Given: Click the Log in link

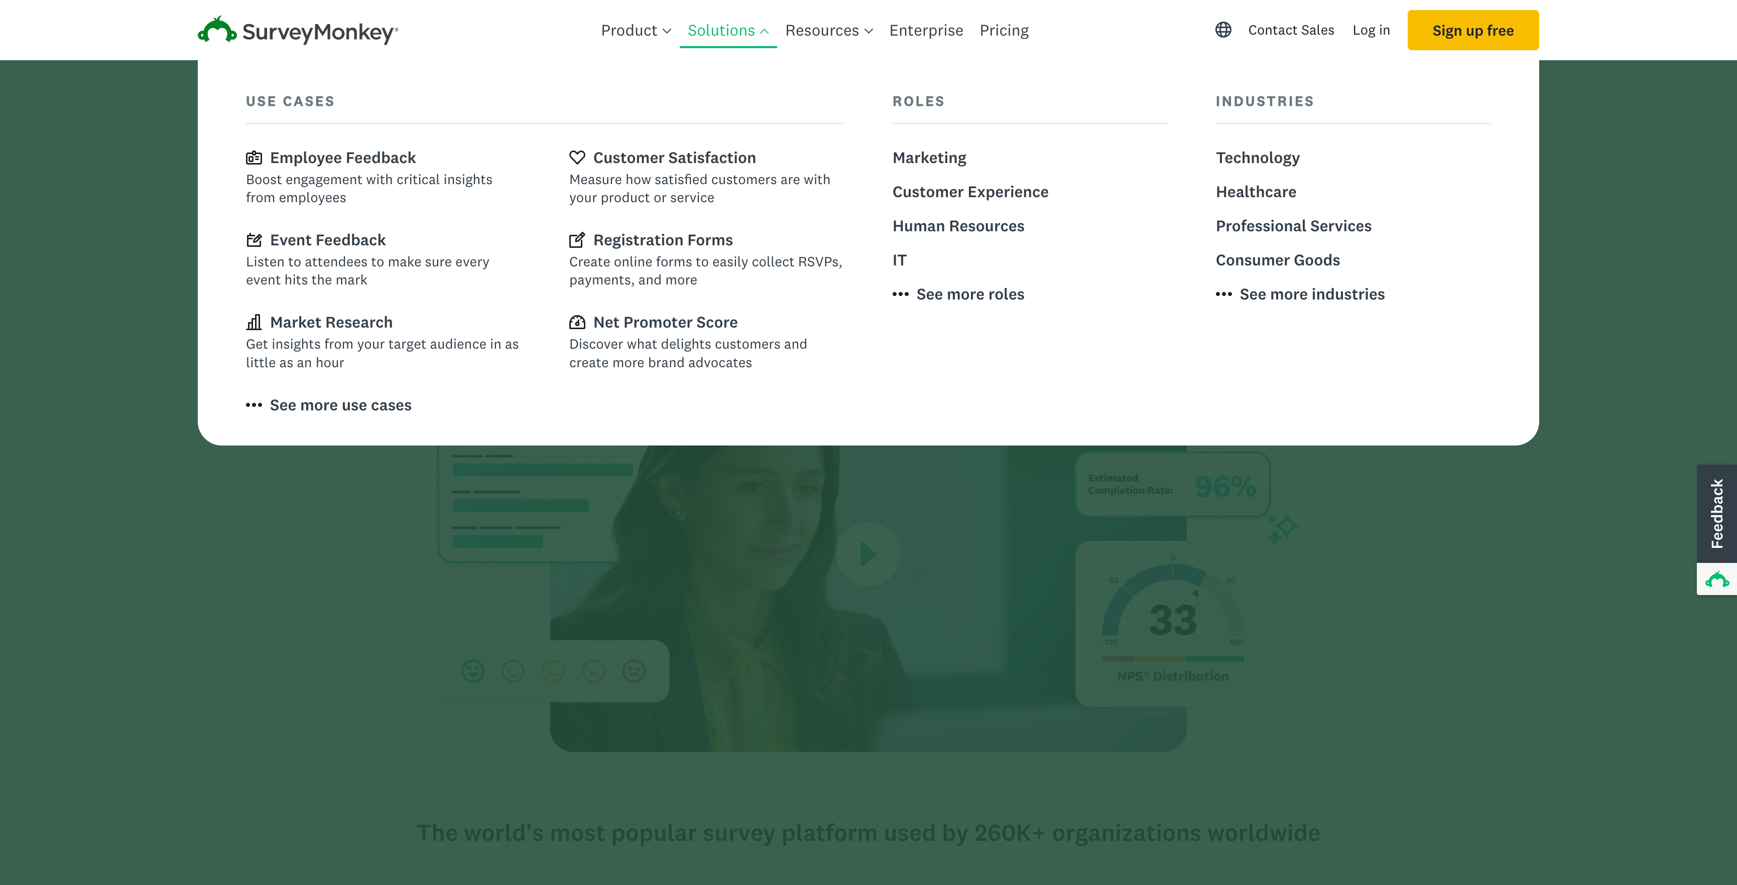Looking at the screenshot, I should pyautogui.click(x=1370, y=30).
